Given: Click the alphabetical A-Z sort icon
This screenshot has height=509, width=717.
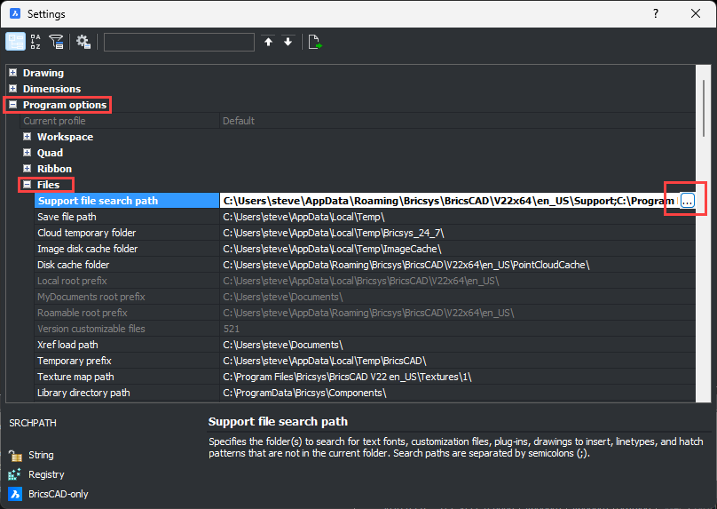Looking at the screenshot, I should click(36, 42).
